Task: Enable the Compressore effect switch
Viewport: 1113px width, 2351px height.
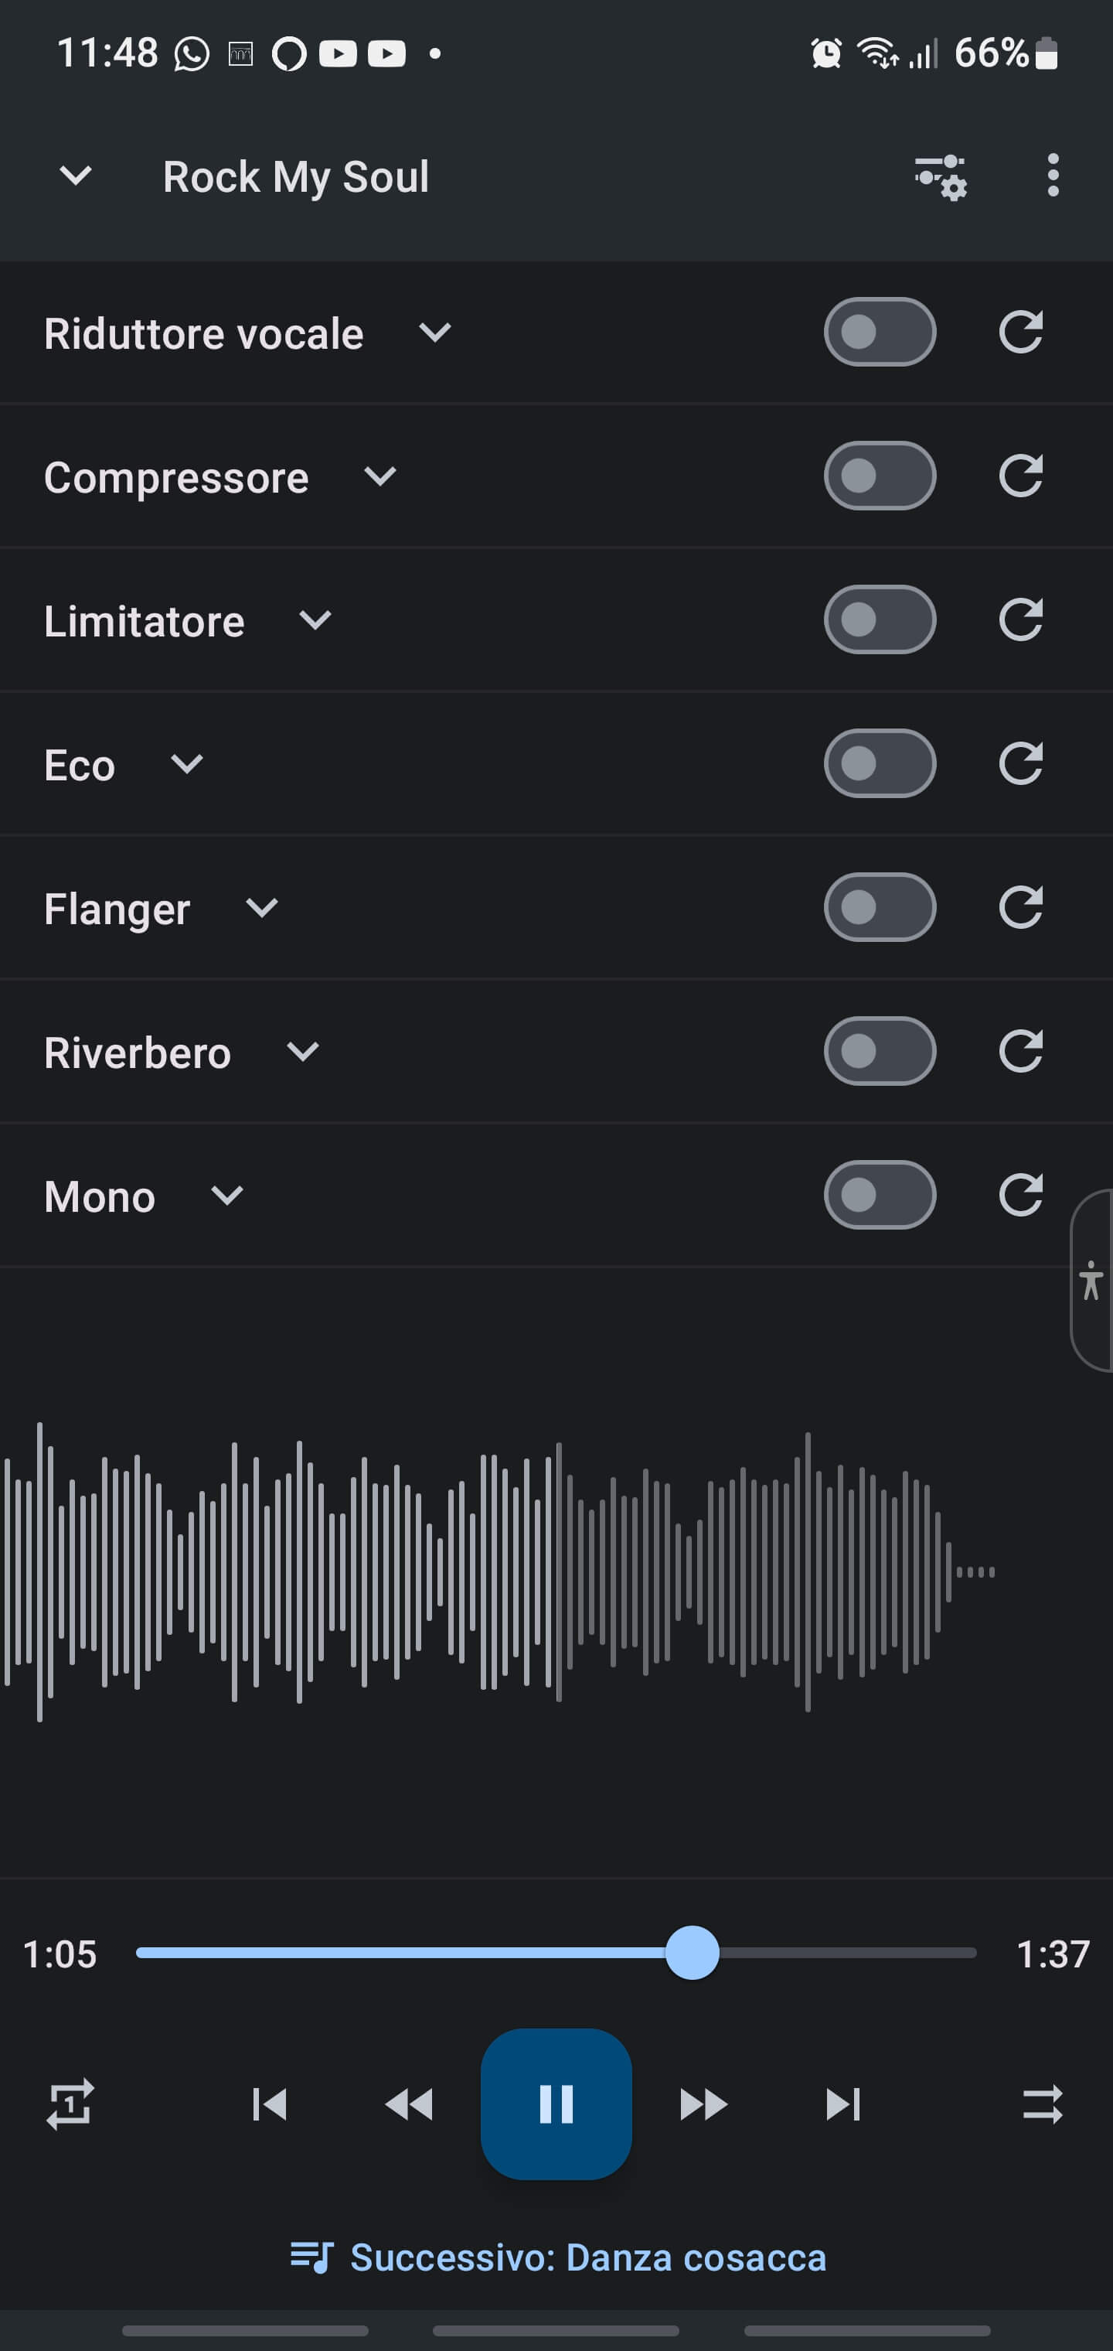Action: click(880, 476)
